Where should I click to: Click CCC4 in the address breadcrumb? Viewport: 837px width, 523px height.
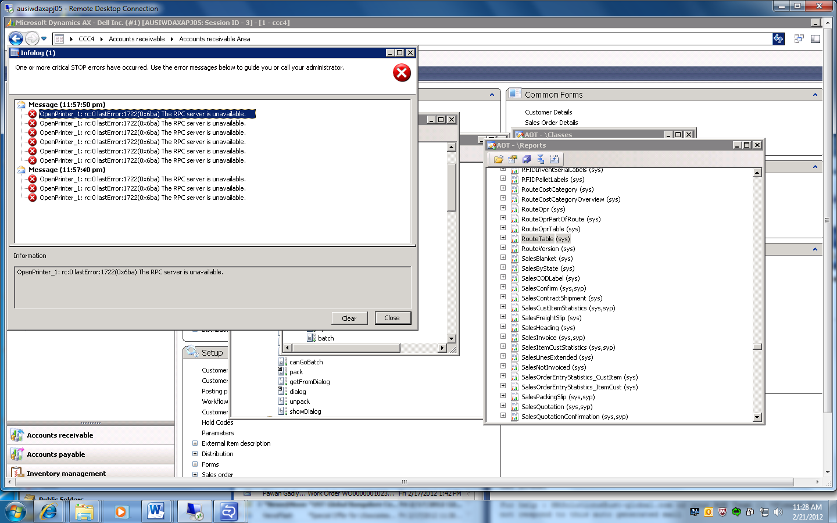click(x=87, y=39)
